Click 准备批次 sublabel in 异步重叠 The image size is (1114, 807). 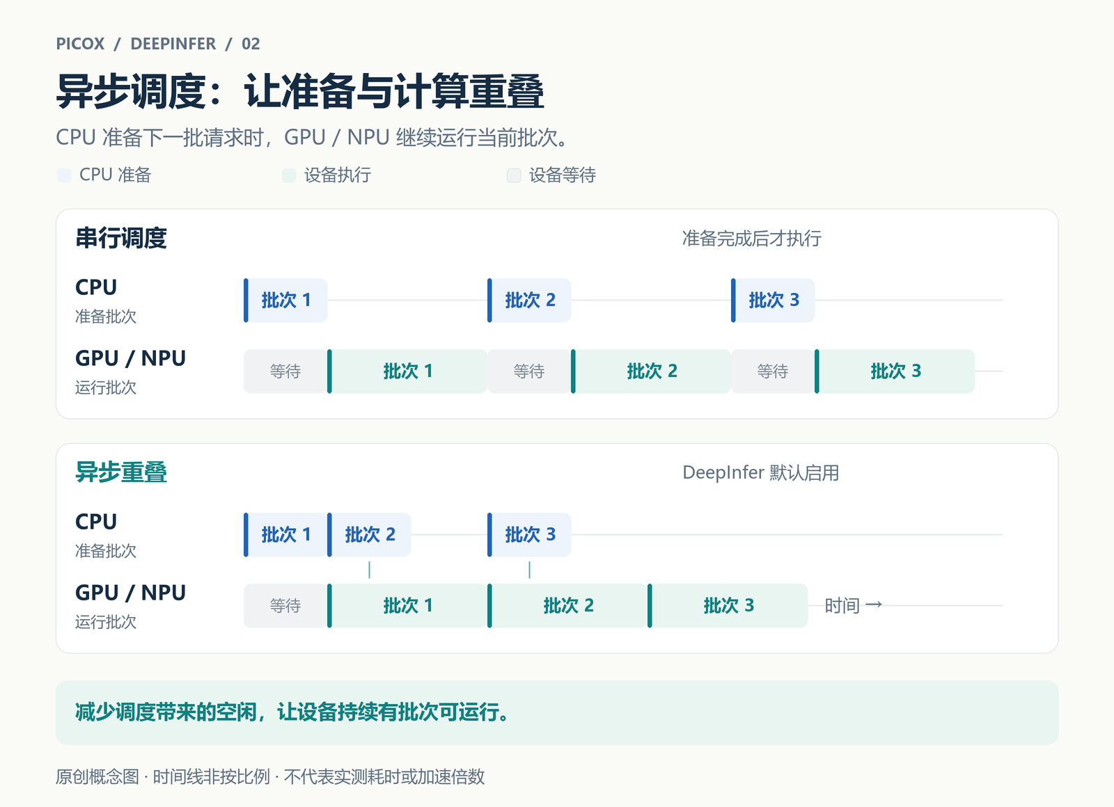pyautogui.click(x=106, y=551)
